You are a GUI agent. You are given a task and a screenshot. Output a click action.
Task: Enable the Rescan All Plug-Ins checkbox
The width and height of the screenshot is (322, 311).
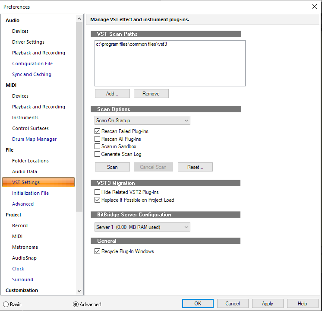[x=98, y=139]
